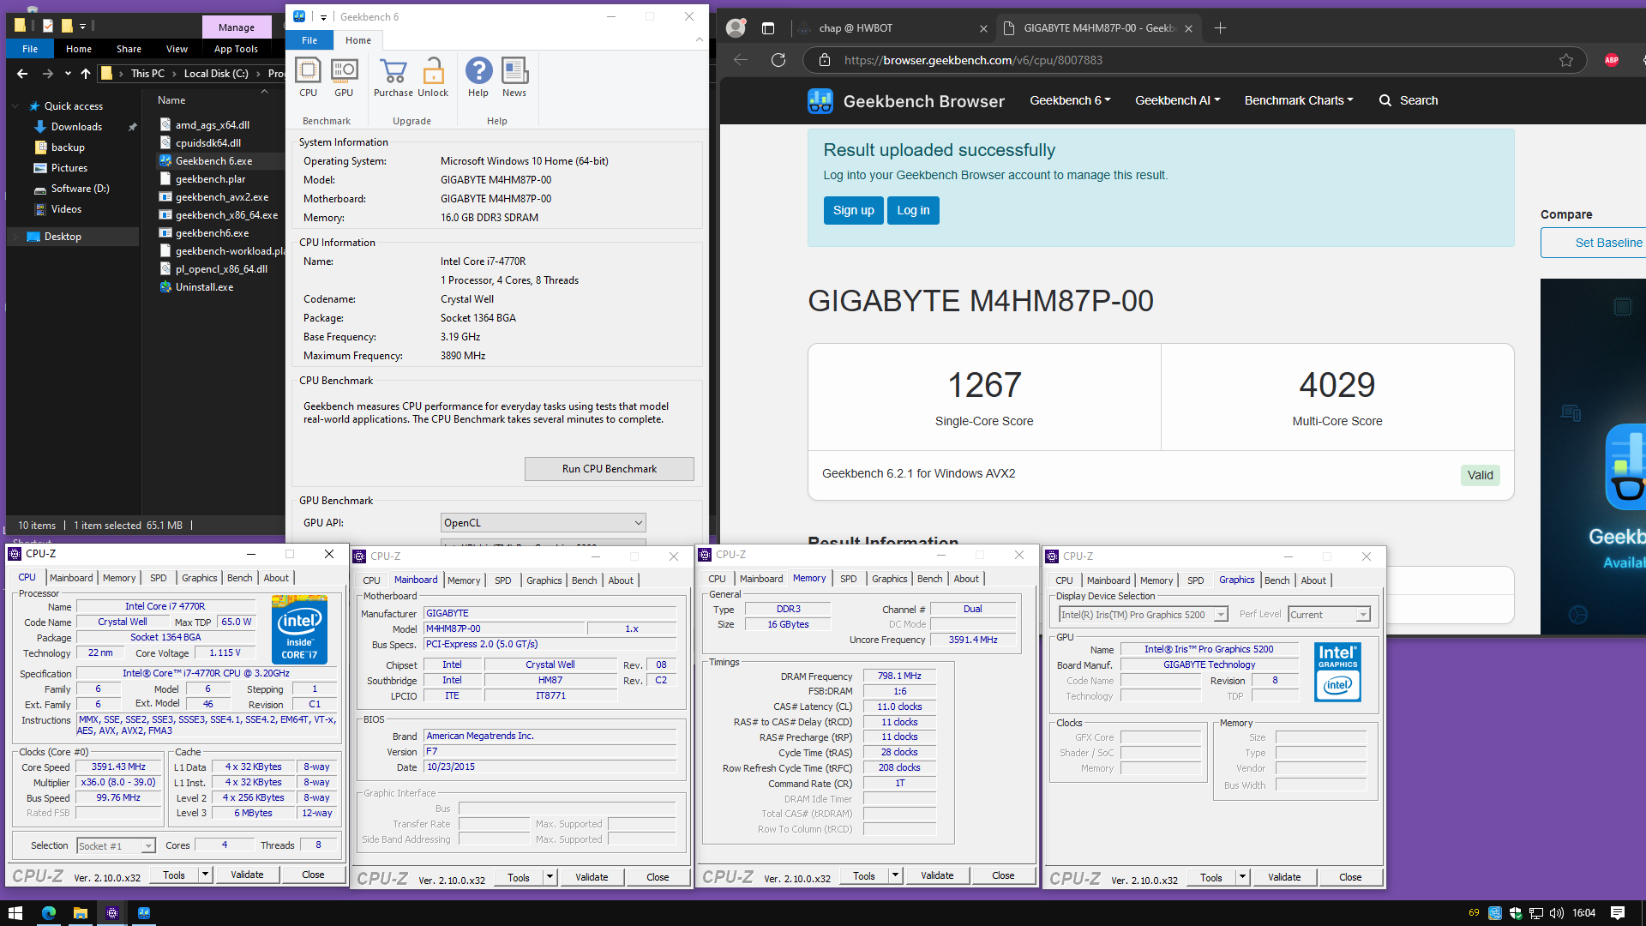Open the browser profile avatar icon
Screen dimensions: 1646x926
(x=736, y=28)
